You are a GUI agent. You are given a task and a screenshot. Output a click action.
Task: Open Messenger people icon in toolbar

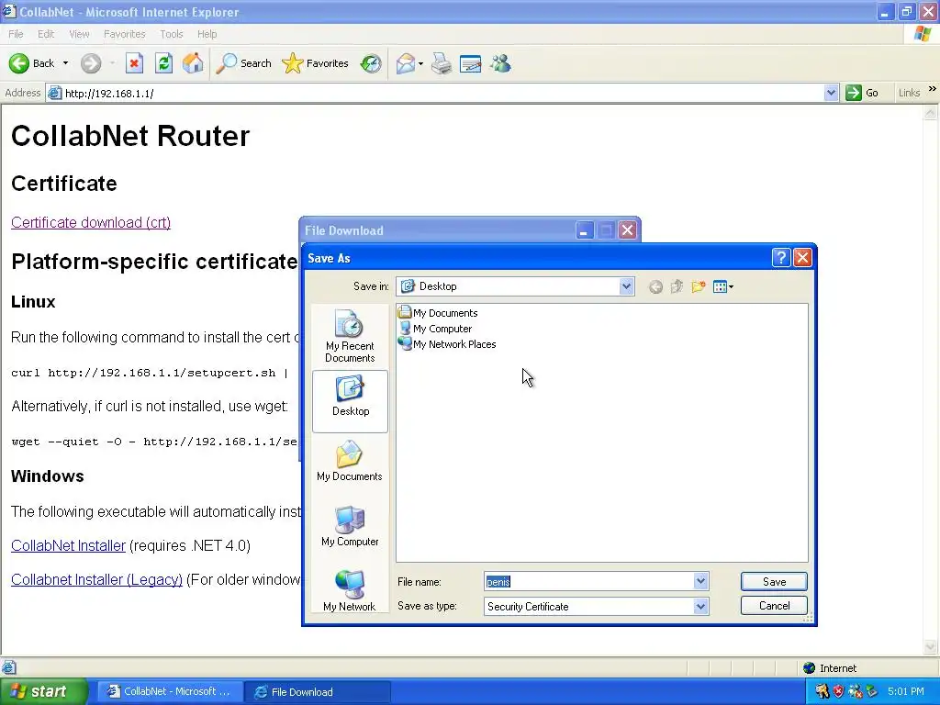point(500,63)
